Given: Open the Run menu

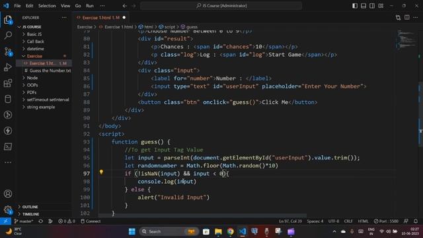Looking at the screenshot, I should pos(90,6).
